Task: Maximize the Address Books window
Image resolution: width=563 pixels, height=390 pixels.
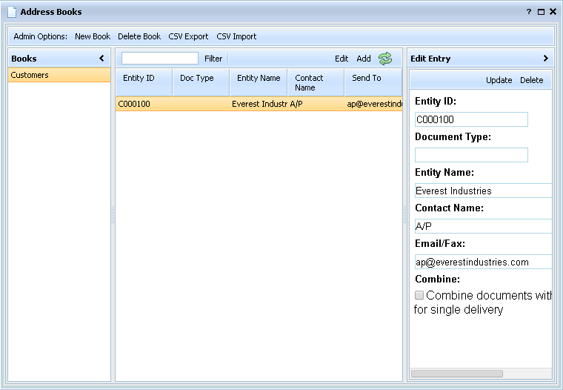Action: pyautogui.click(x=541, y=12)
